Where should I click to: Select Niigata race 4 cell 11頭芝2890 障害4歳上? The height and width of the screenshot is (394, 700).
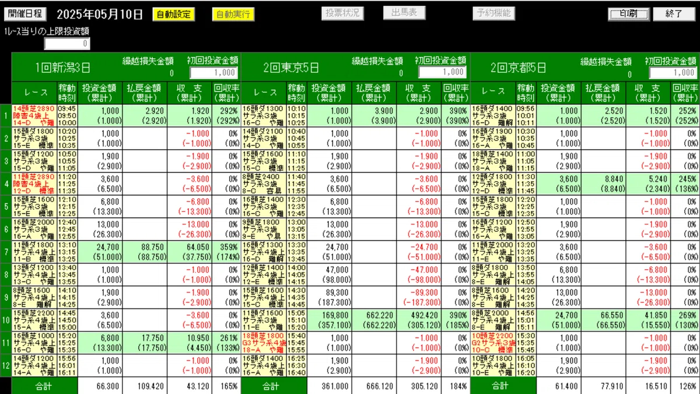pos(34,183)
